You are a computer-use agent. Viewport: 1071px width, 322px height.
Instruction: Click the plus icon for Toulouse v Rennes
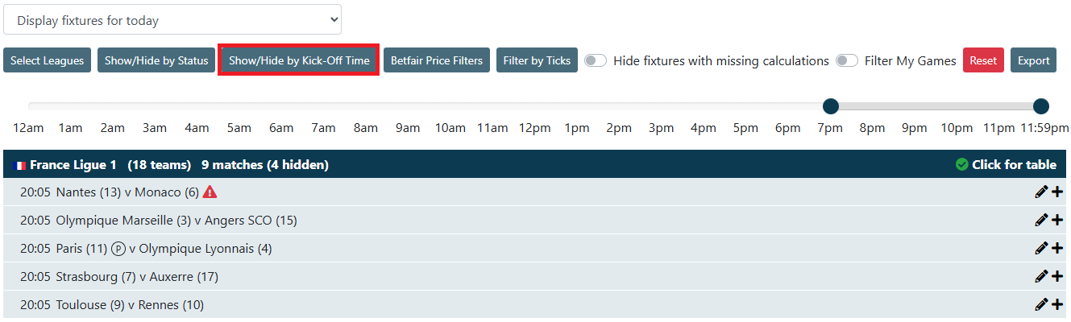[1057, 304]
